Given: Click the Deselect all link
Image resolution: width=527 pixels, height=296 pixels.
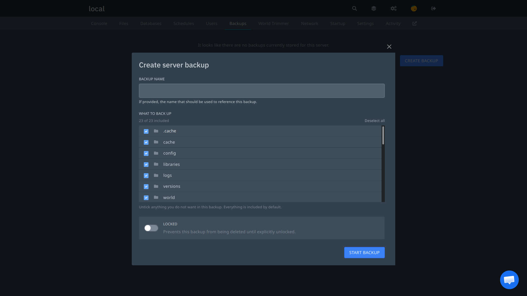Looking at the screenshot, I should (x=375, y=121).
